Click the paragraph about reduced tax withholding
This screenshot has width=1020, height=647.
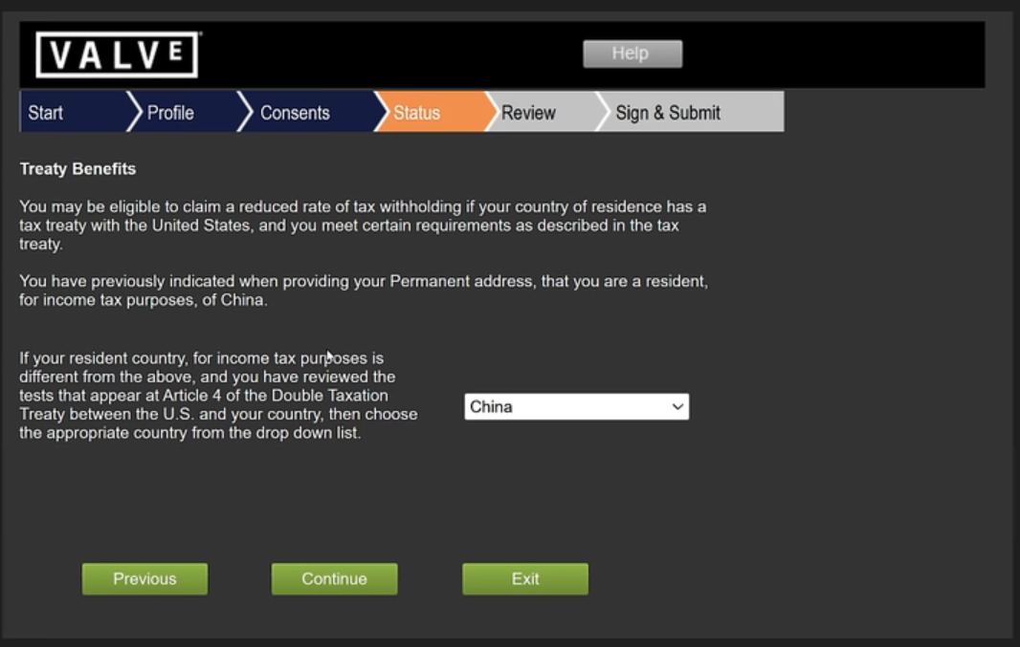tap(363, 225)
